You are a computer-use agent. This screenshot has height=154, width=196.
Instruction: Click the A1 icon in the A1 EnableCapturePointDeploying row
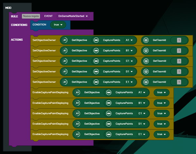point(77,92)
